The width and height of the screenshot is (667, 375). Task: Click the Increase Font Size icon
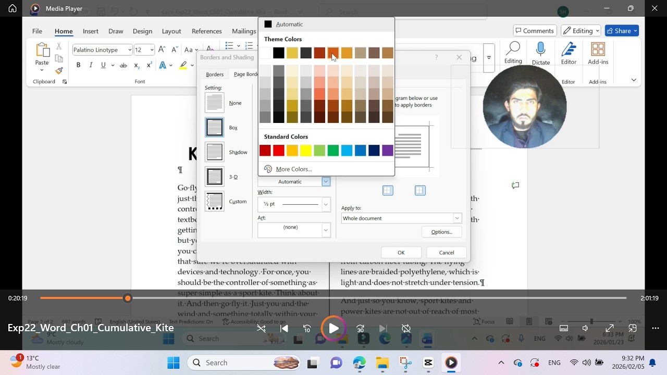coord(162,50)
